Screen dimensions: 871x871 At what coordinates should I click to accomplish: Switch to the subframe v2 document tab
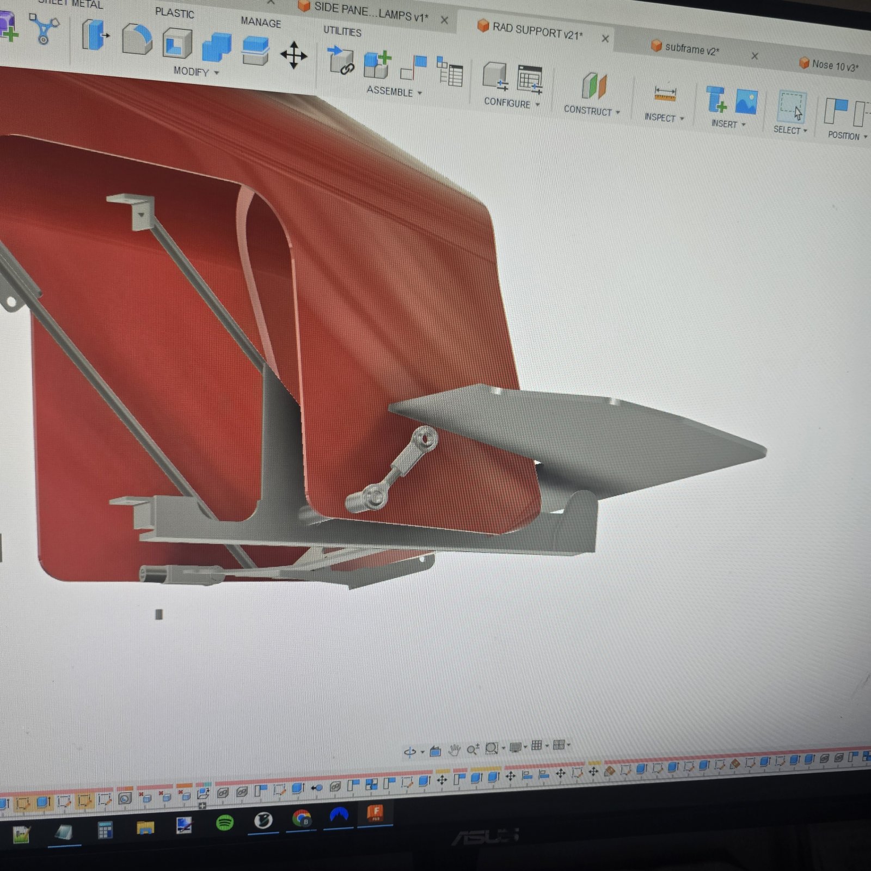(x=691, y=49)
